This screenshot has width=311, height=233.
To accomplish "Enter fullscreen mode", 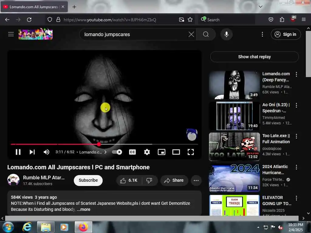I will [191, 152].
